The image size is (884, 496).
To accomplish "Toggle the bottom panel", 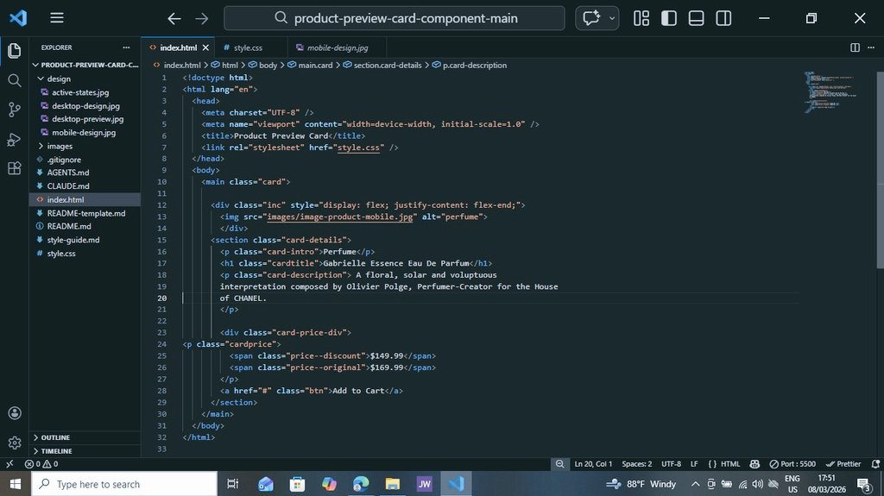I will (697, 18).
